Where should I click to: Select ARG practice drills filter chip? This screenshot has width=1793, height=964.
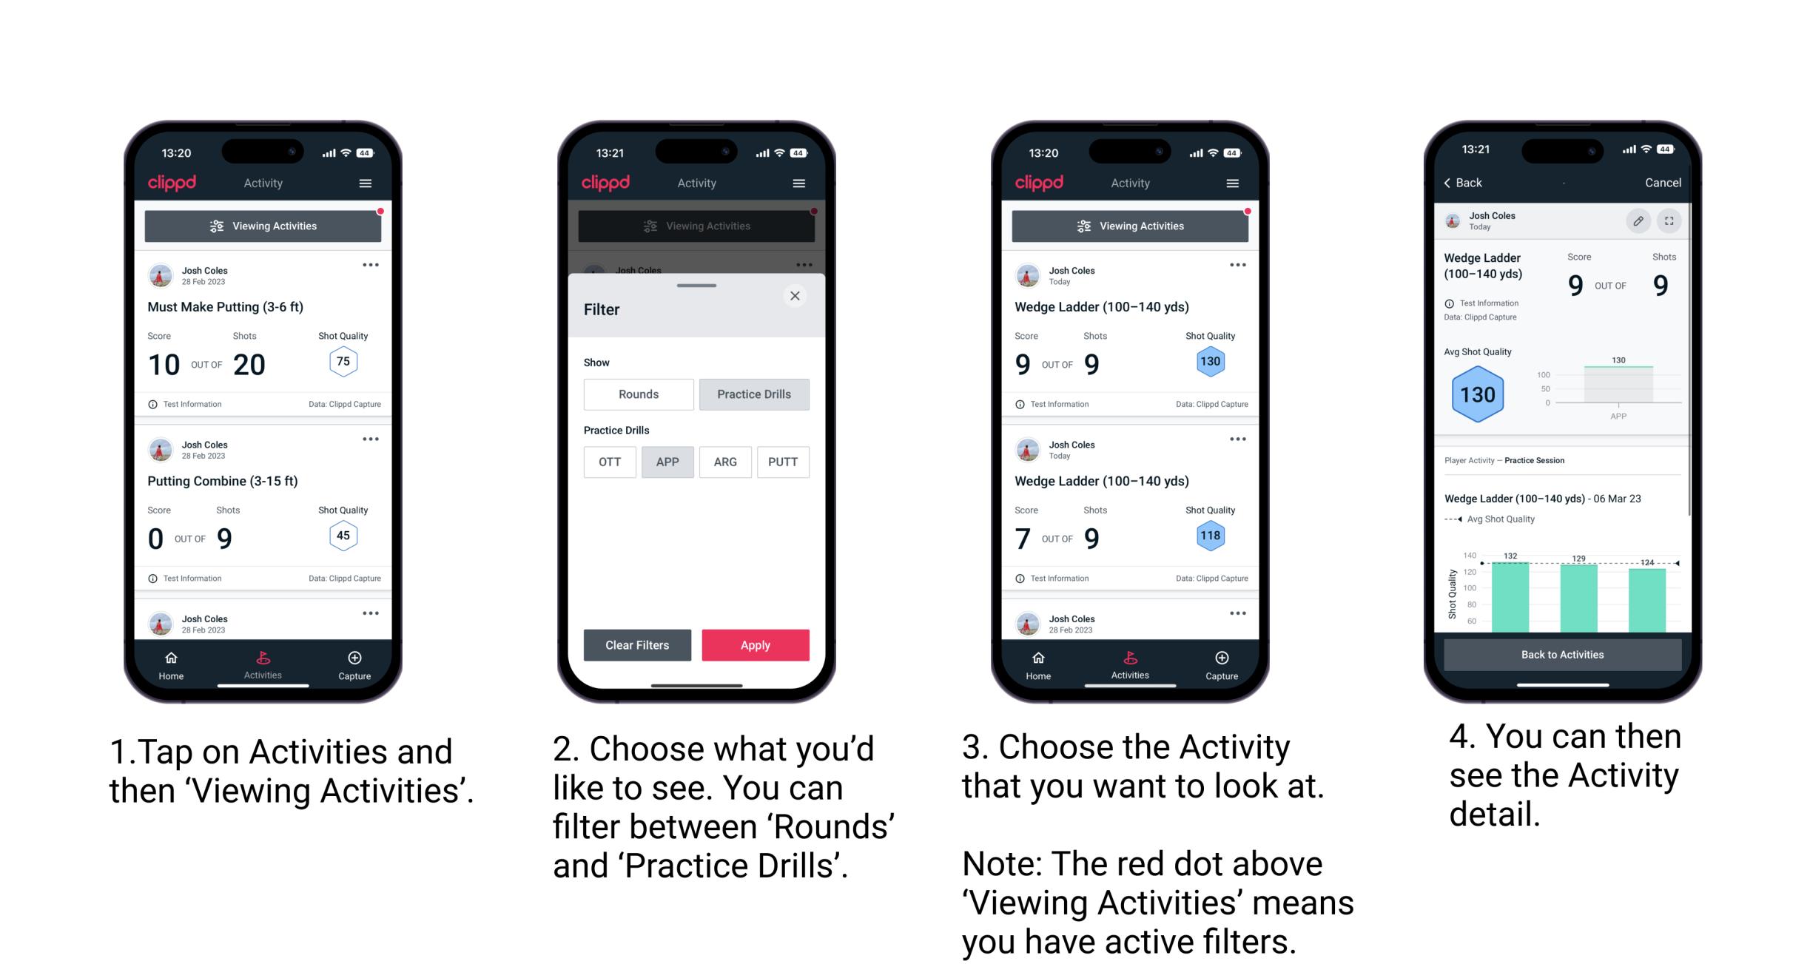point(724,462)
